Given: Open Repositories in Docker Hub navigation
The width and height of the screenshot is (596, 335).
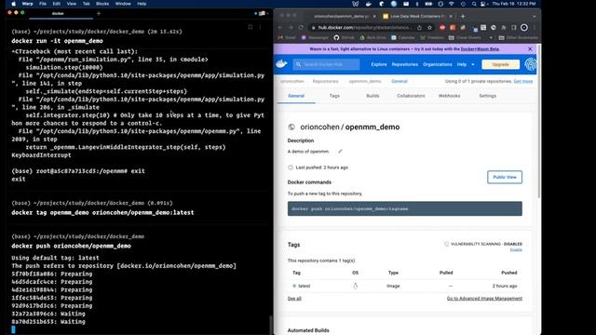Looking at the screenshot, I should 405,64.
